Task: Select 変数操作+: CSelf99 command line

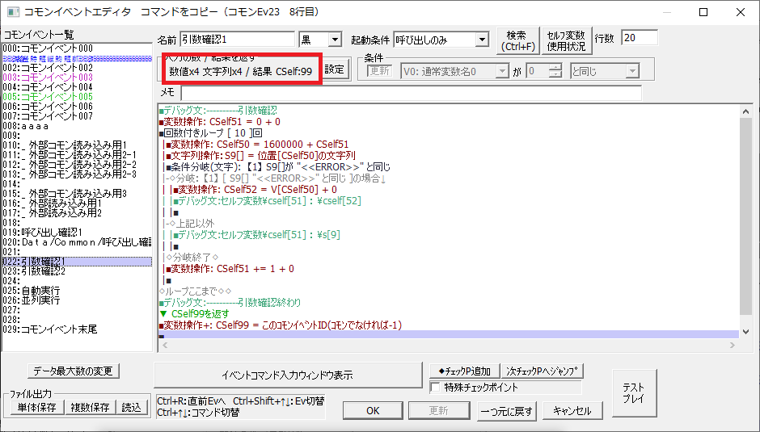Action: [281, 325]
